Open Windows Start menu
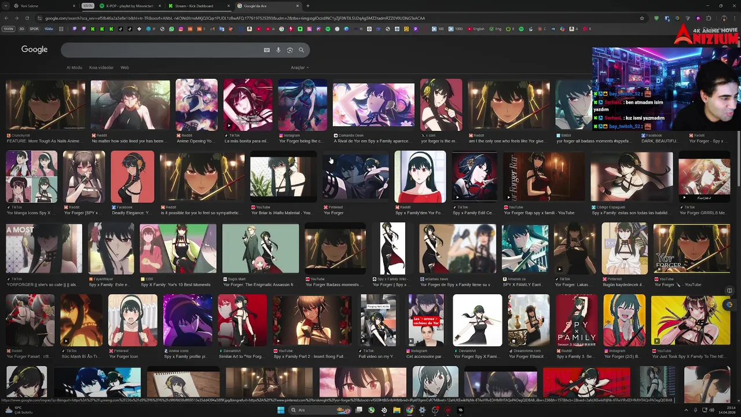 281,410
